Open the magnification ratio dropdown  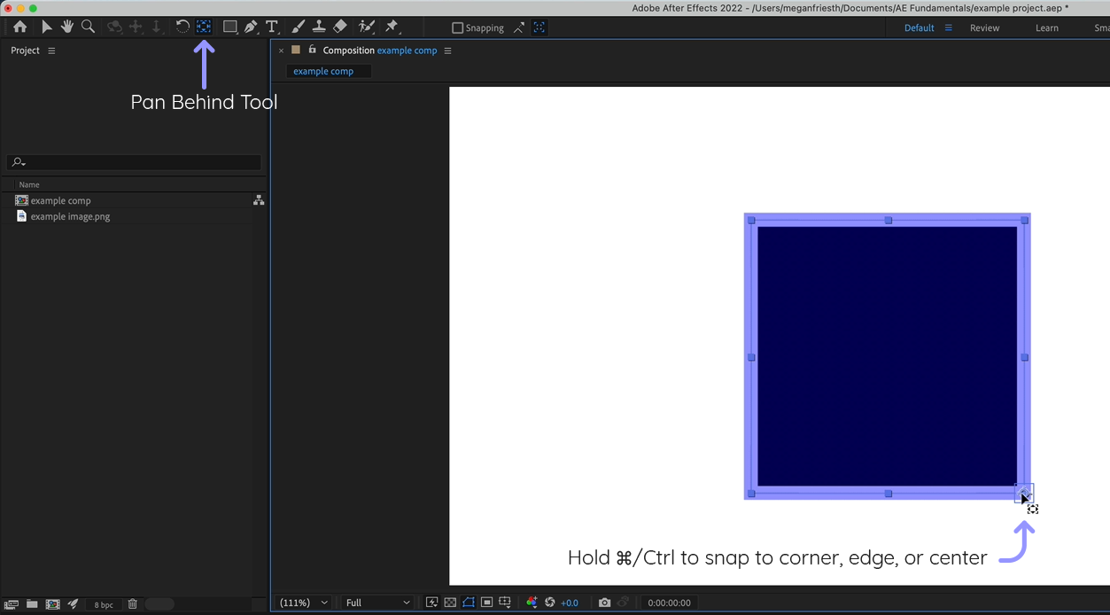tap(303, 603)
